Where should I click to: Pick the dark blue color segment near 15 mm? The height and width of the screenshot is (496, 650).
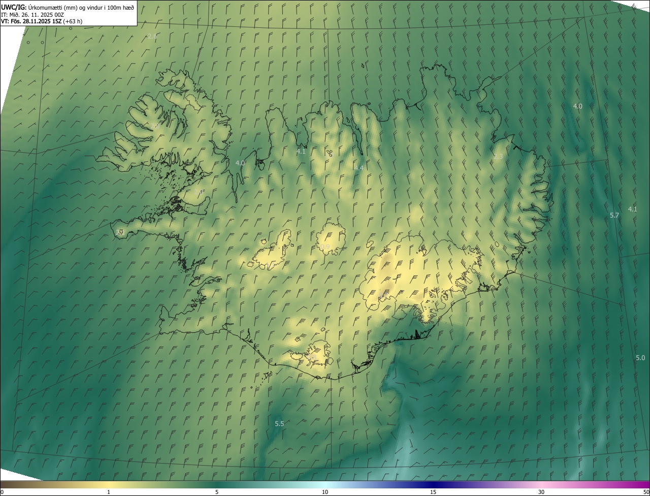pyautogui.click(x=433, y=484)
